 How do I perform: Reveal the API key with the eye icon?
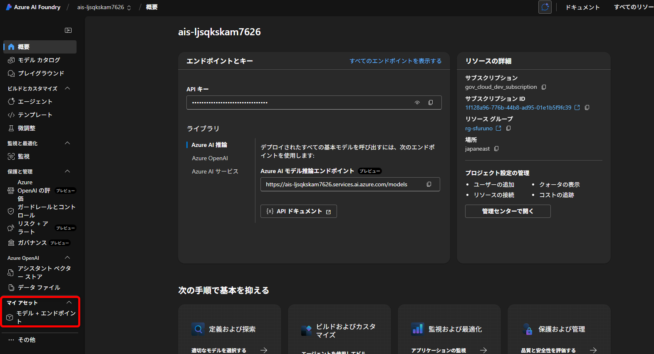point(417,103)
